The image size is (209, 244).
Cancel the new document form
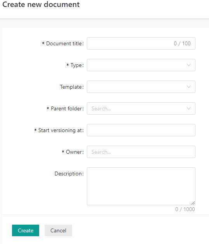pos(58,230)
